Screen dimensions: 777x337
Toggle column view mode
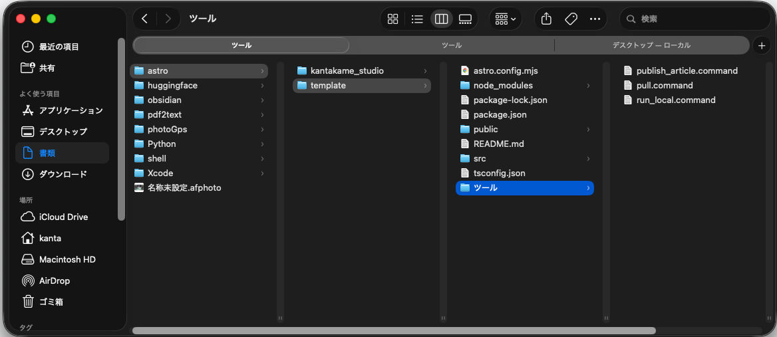click(x=441, y=19)
